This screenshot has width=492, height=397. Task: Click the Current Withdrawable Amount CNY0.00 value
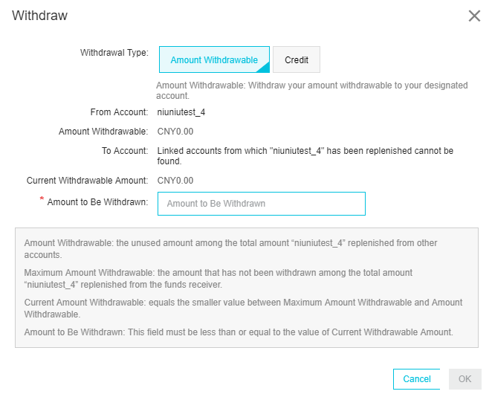coord(175,181)
